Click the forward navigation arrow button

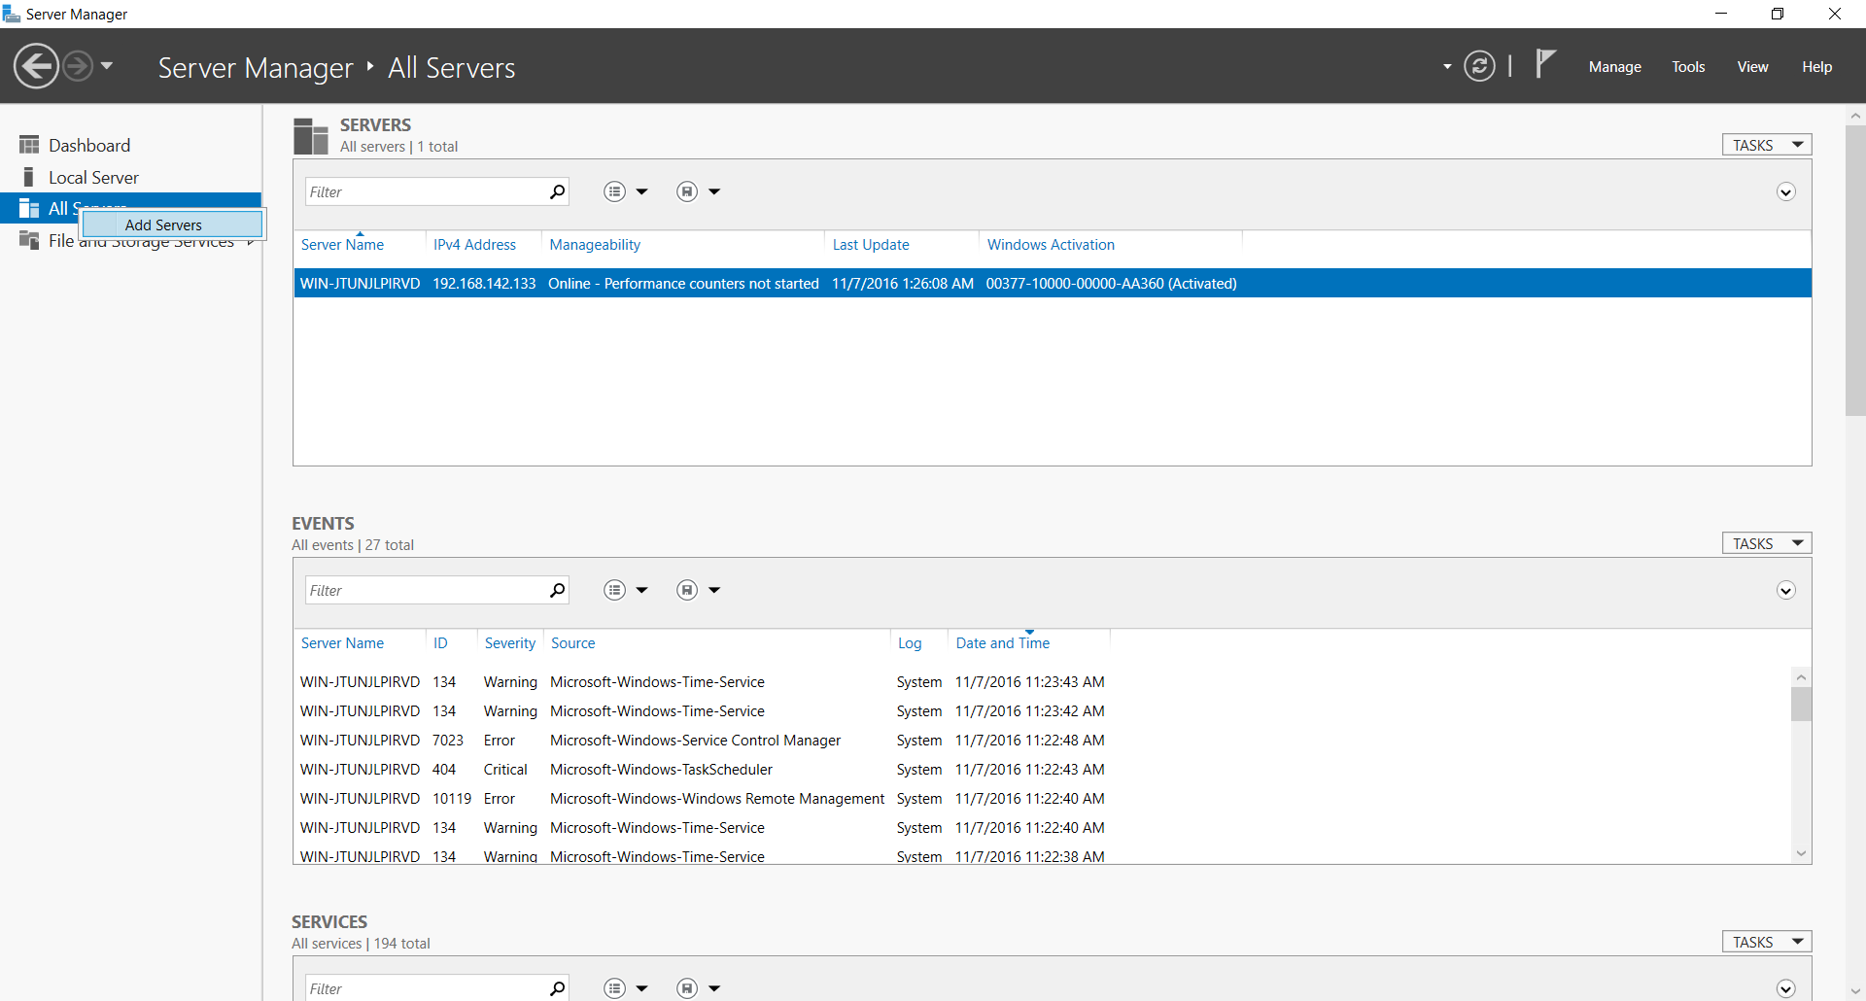[x=78, y=66]
